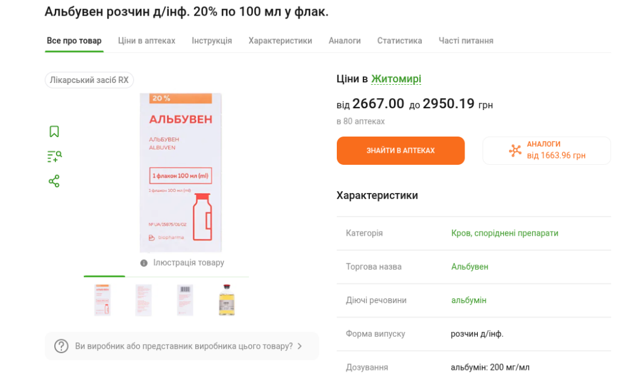
Task: Open city selector Житомирі
Action: (x=396, y=79)
